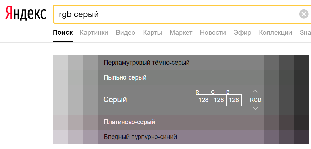Viewport: 311px width, 149px height.
Task: Click the search field containing 'rgb серый'
Action: (x=174, y=14)
